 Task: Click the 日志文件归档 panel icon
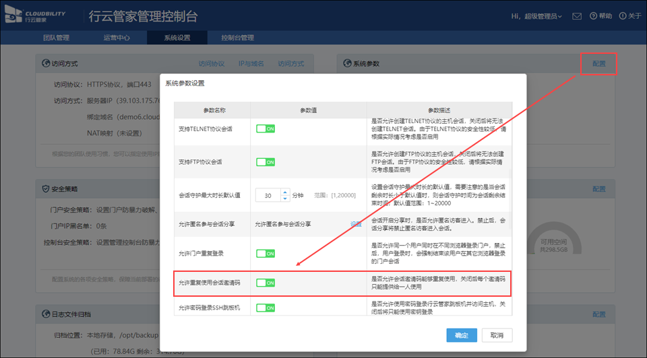click(x=46, y=314)
